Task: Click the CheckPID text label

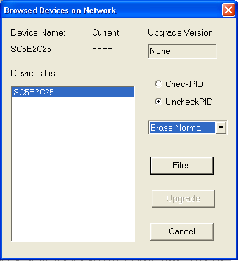Action: [184, 84]
